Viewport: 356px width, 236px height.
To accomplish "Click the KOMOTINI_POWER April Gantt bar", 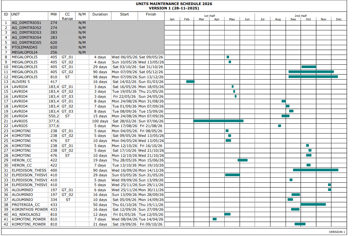I will (215, 219).
